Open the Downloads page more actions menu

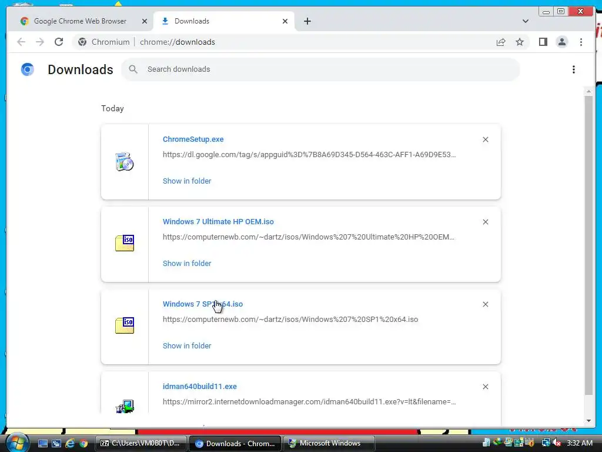(574, 69)
